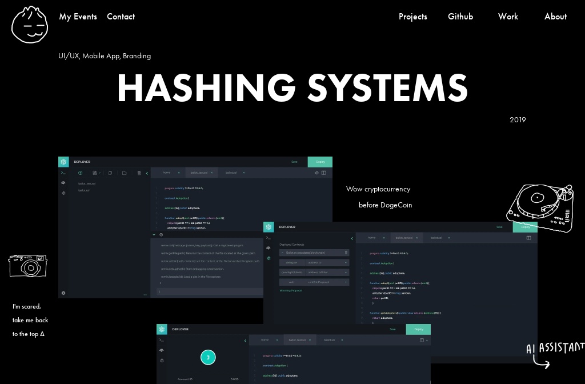Click the bug icon in middle-right Deployer sidebar
The image size is (585, 384).
pos(269,258)
